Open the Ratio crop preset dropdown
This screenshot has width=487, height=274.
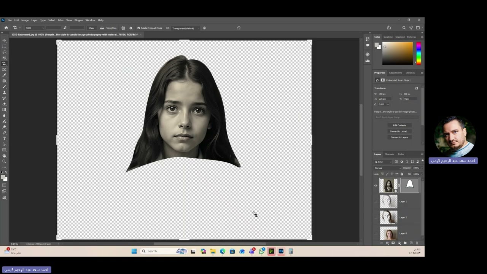point(35,28)
